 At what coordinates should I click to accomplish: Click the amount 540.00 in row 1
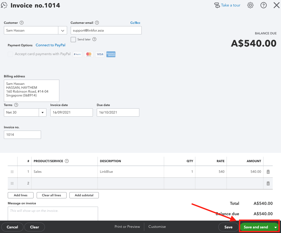(x=256, y=171)
